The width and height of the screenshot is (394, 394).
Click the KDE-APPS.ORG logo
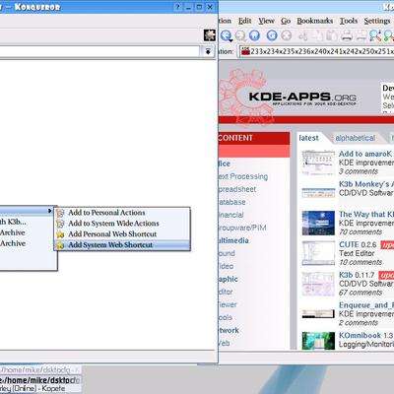tap(302, 98)
